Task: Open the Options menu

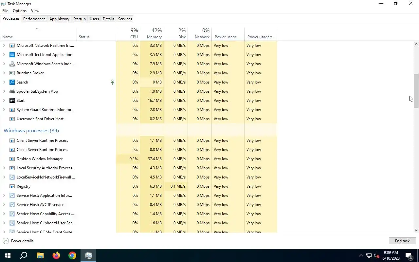Action: pyautogui.click(x=20, y=11)
